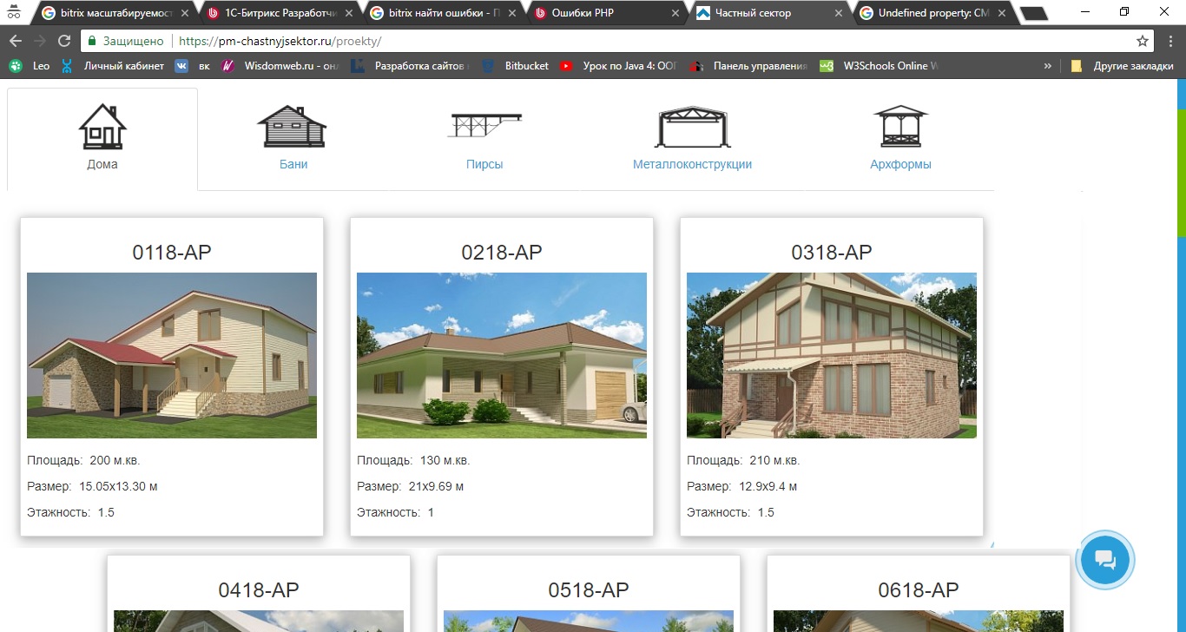Show hidden bookmarks overflow chevron
The width and height of the screenshot is (1186, 632).
[x=1048, y=66]
